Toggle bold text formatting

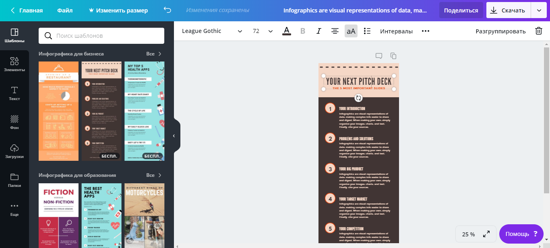tap(303, 31)
